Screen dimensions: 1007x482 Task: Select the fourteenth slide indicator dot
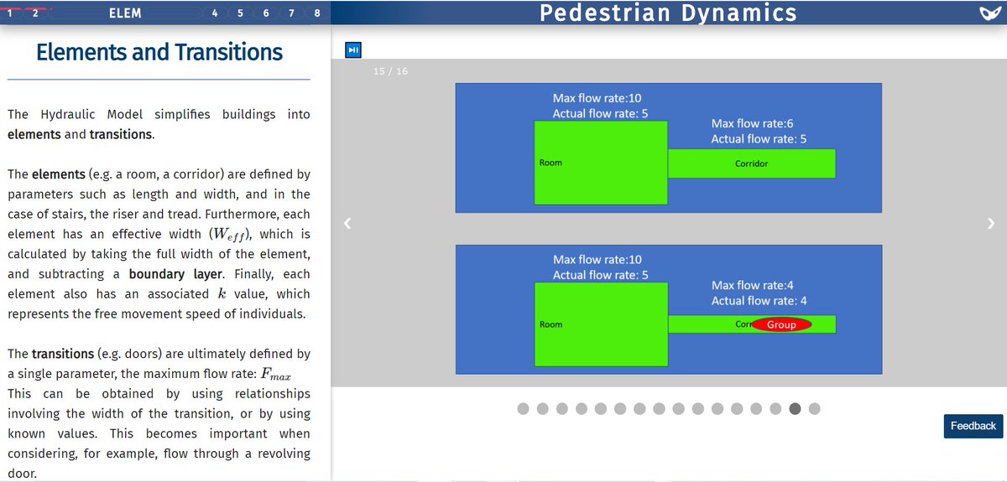[x=775, y=409]
